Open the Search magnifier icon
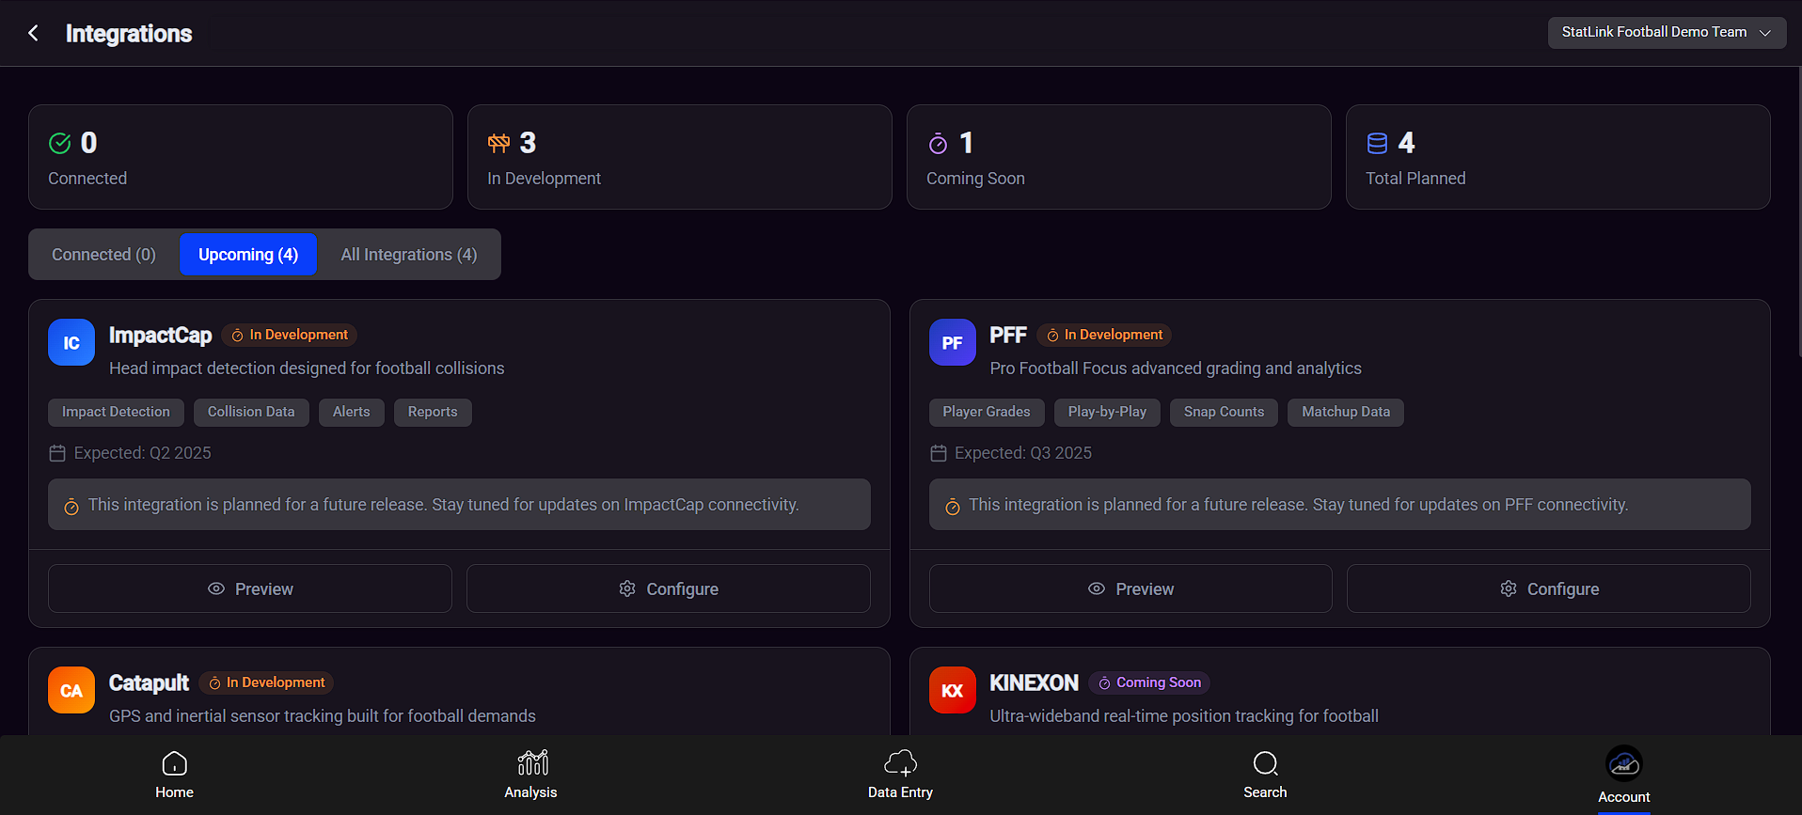This screenshot has height=815, width=1802. 1266,762
